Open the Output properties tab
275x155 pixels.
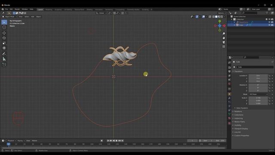[x=229, y=71]
